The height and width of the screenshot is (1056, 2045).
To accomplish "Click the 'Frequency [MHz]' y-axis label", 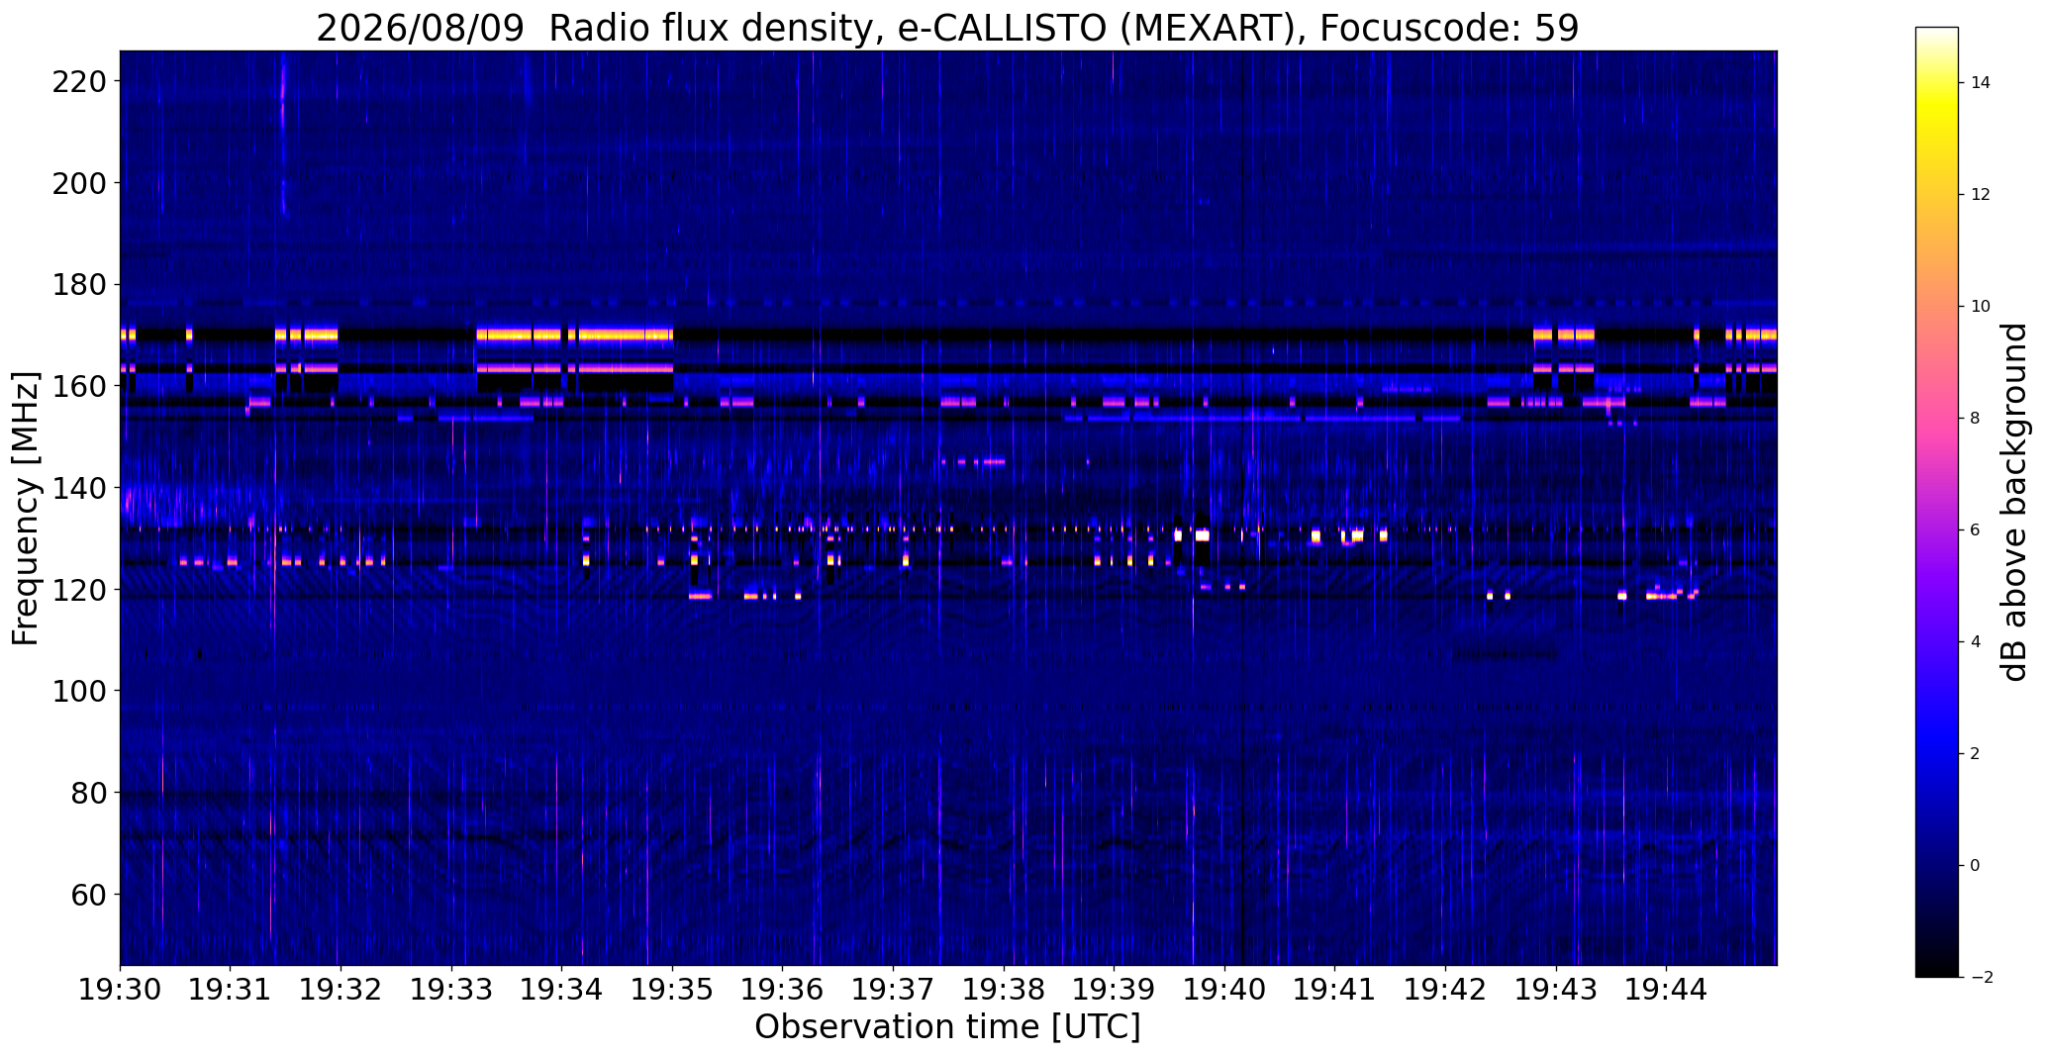I will 26,509.
